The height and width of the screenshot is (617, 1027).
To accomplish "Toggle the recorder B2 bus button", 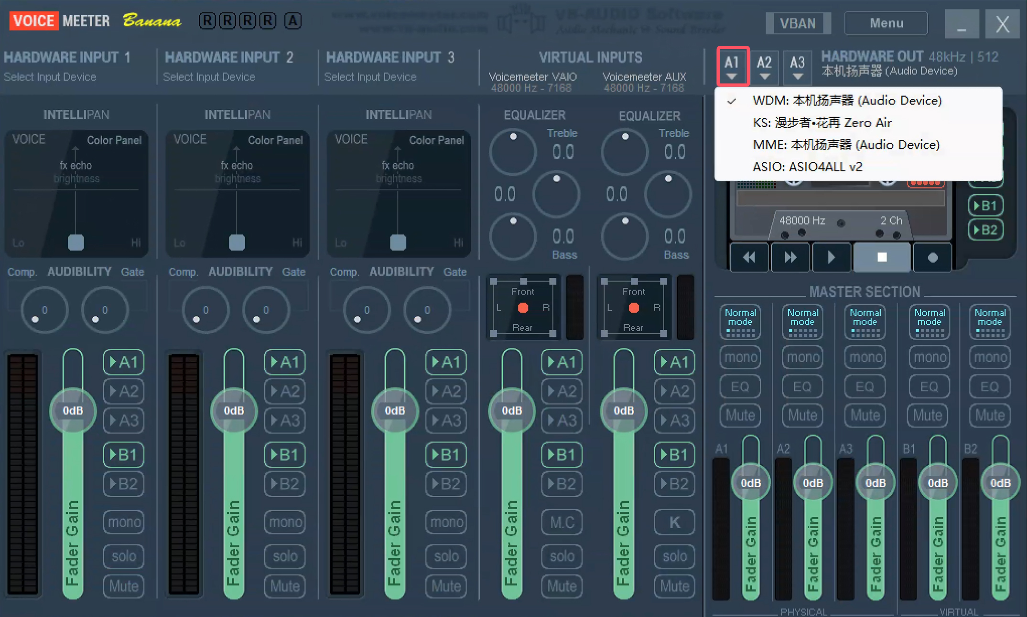I will [x=985, y=230].
